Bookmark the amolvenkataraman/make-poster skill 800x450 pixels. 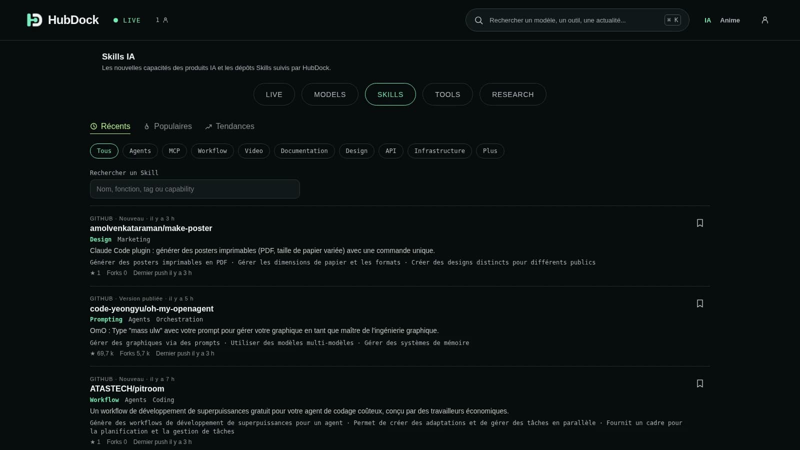click(x=700, y=223)
